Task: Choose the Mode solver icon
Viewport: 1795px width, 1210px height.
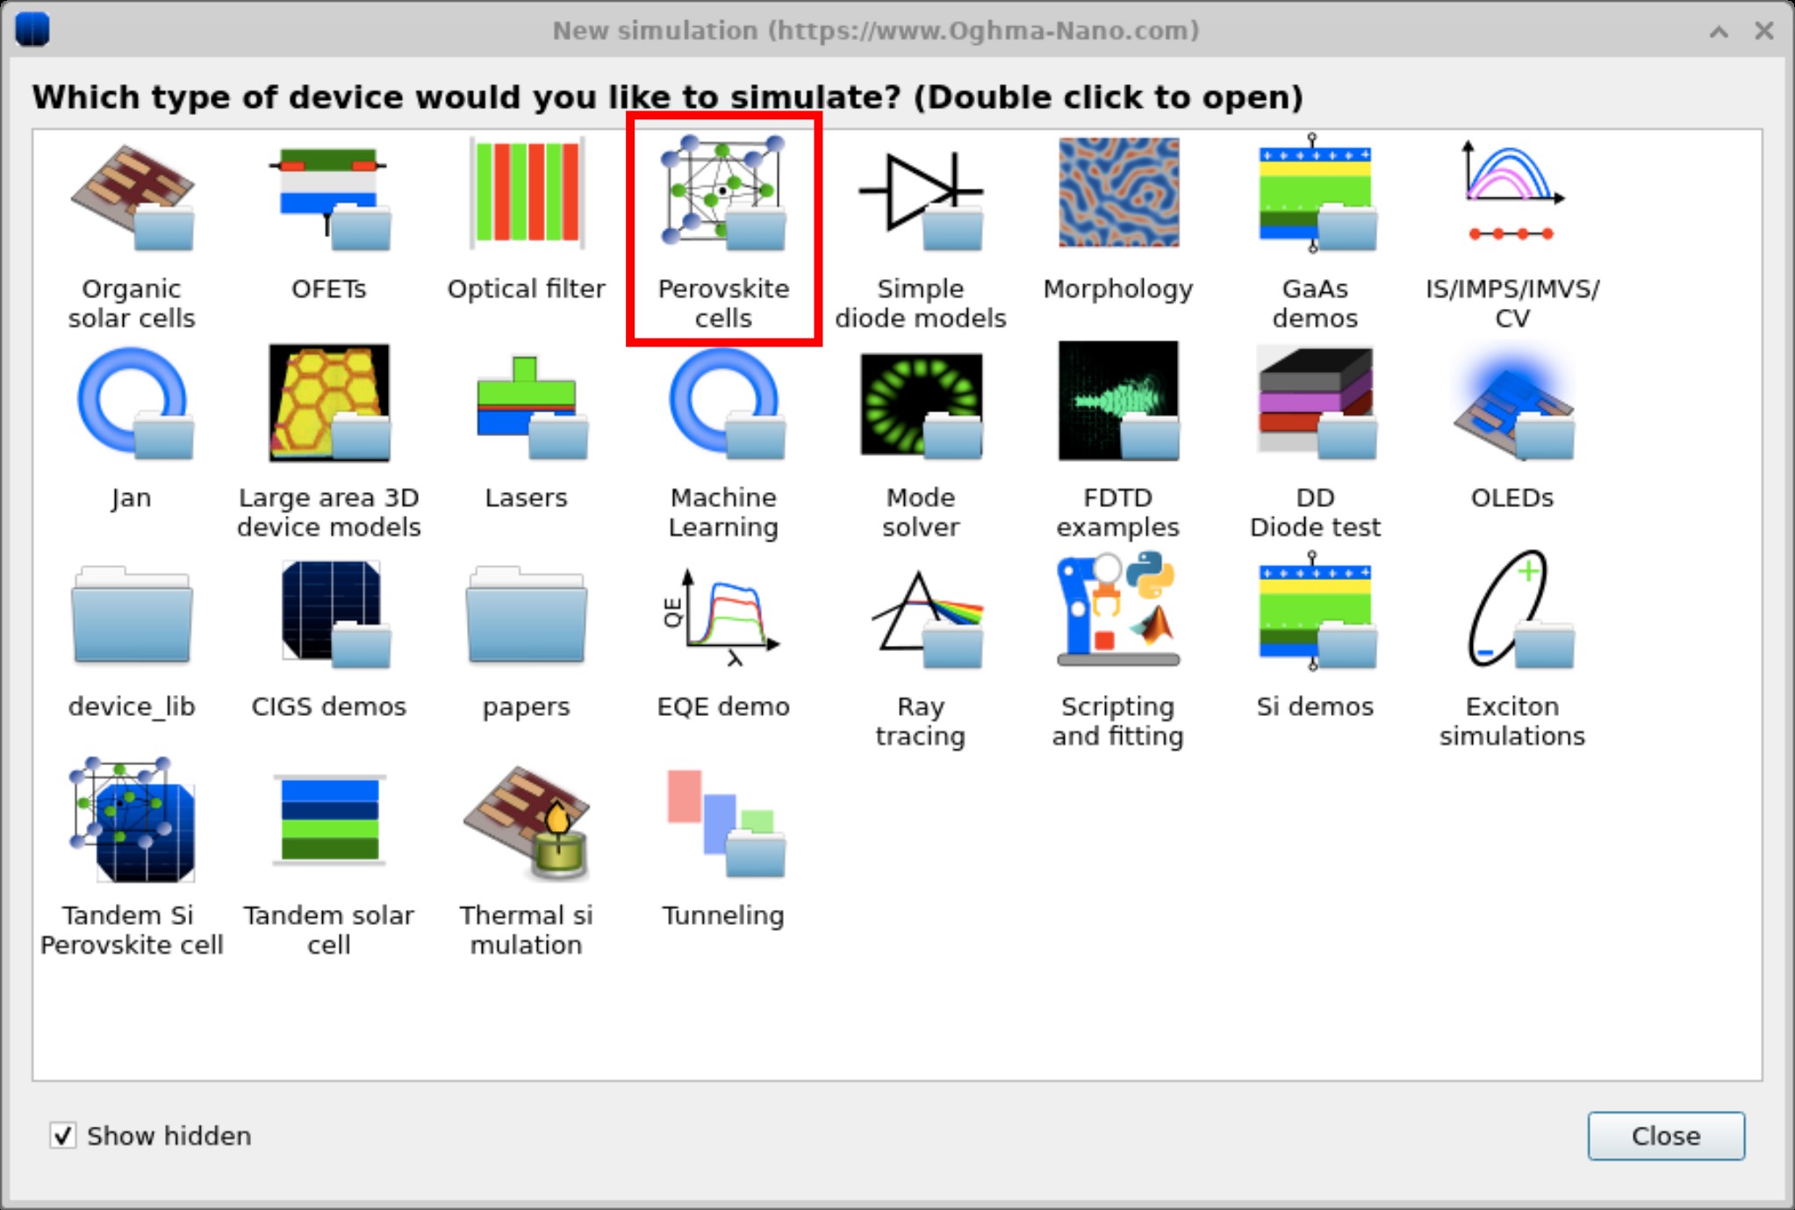Action: [920, 404]
